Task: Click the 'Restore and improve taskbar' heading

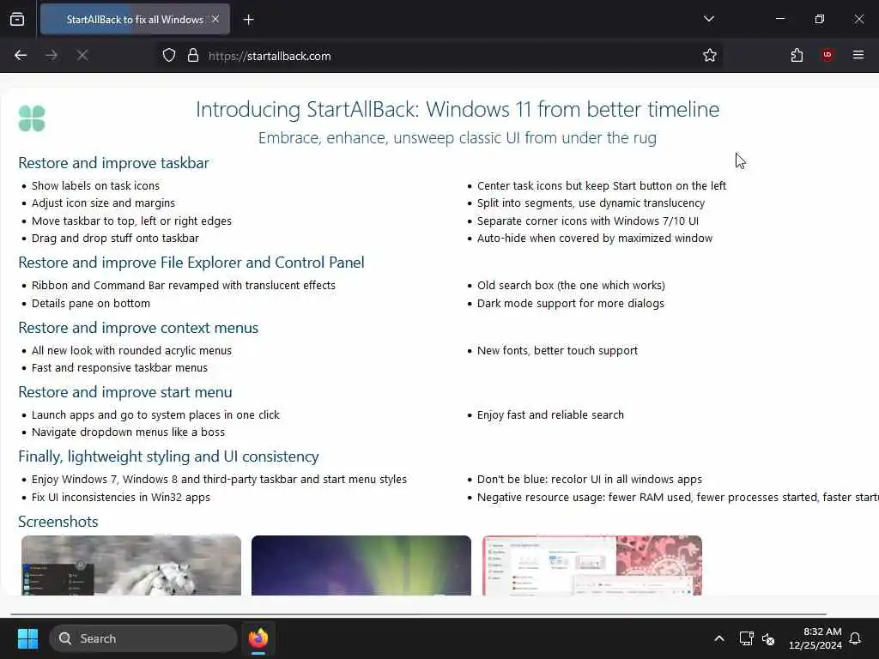Action: pyautogui.click(x=114, y=163)
